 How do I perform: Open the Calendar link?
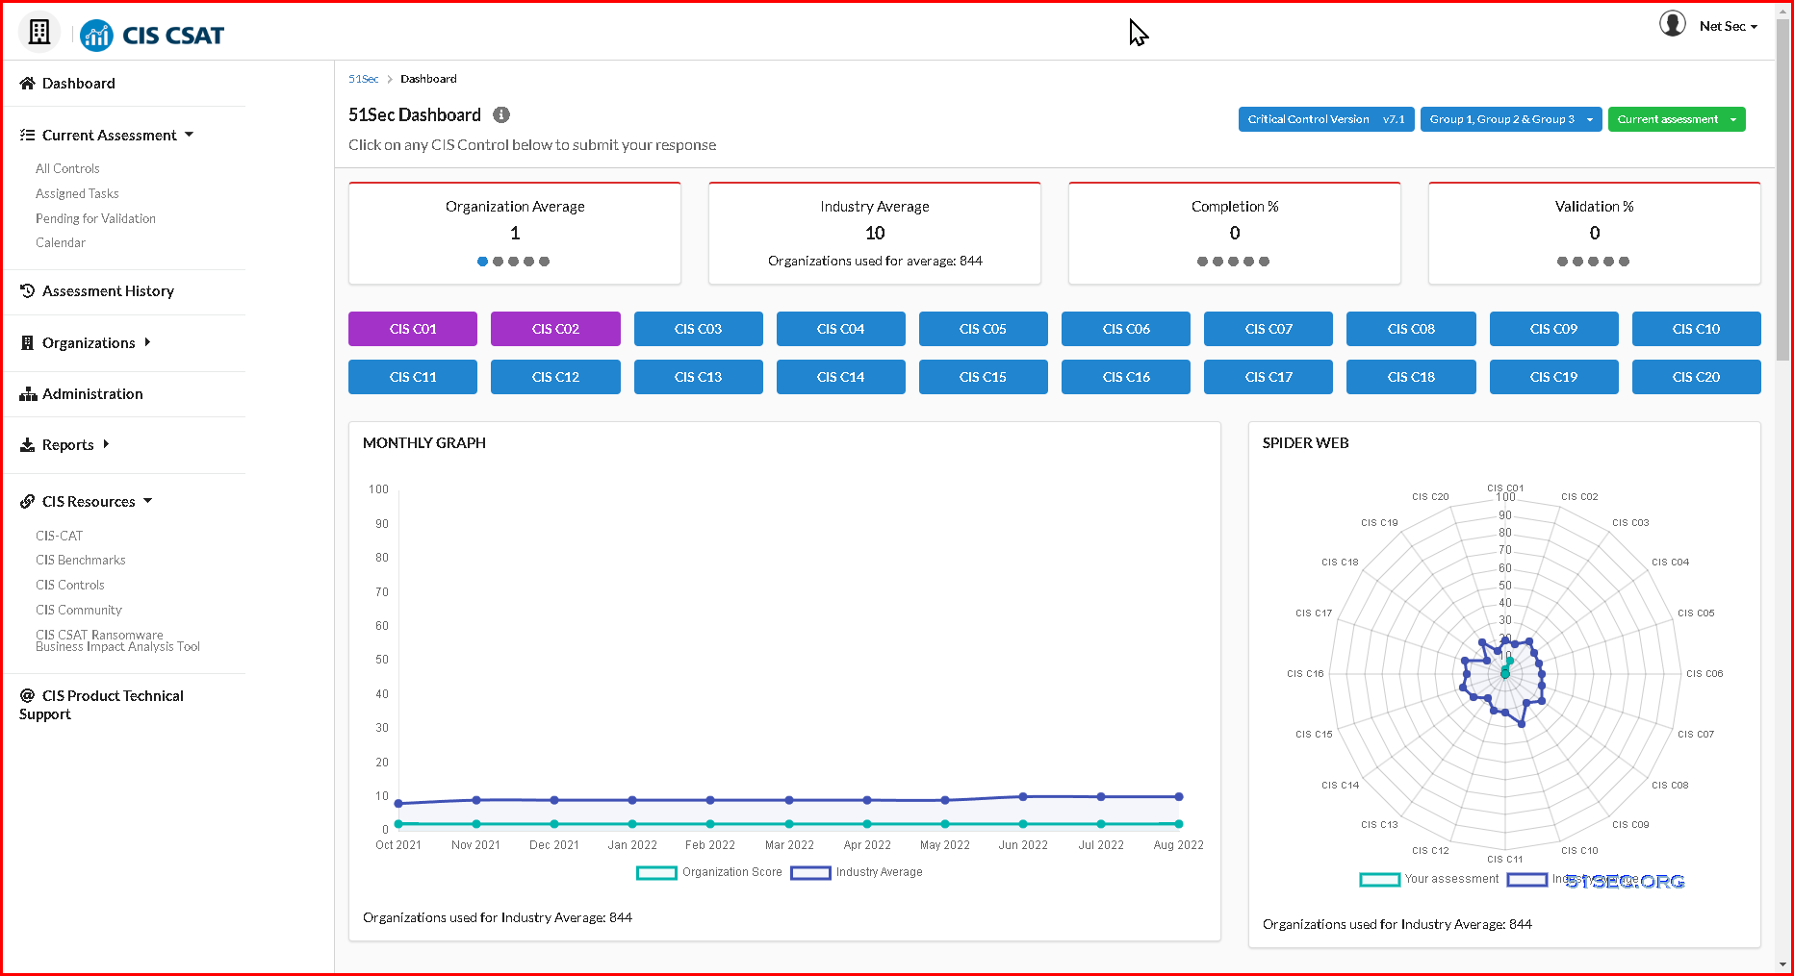(x=61, y=242)
